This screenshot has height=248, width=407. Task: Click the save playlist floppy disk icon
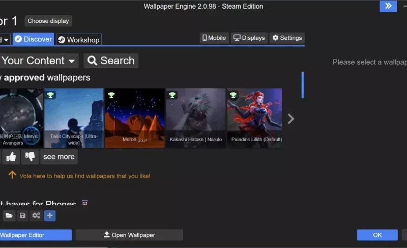pyautogui.click(x=22, y=215)
